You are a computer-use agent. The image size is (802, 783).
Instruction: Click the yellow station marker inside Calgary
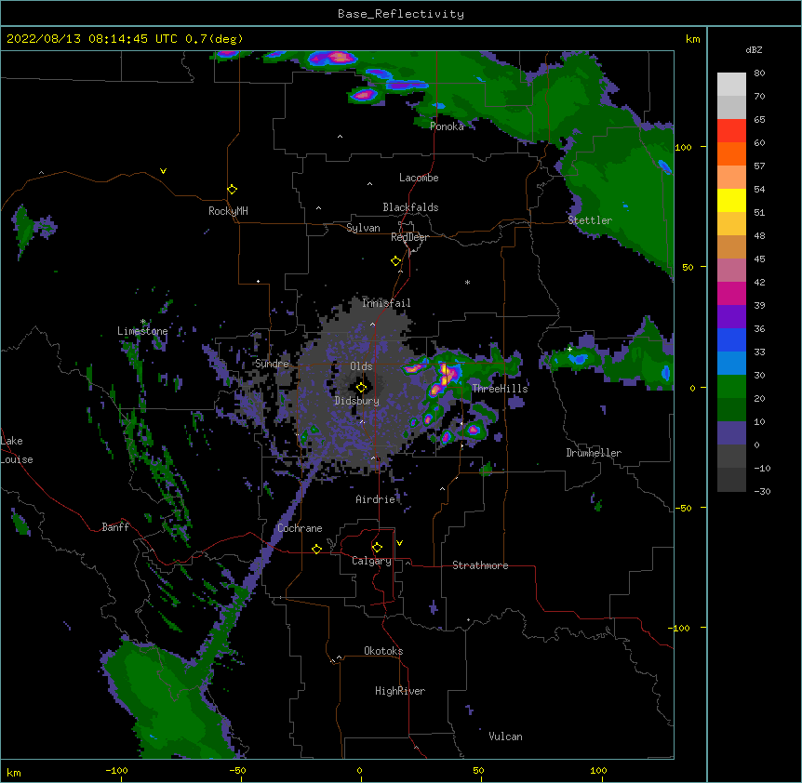tap(377, 548)
